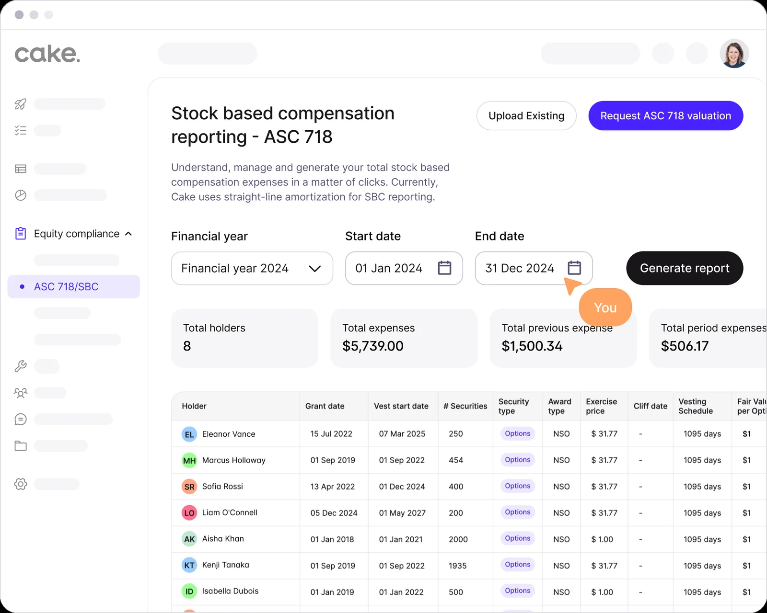Select ASC 718/SBC menu item
The width and height of the screenshot is (767, 613).
coord(74,286)
